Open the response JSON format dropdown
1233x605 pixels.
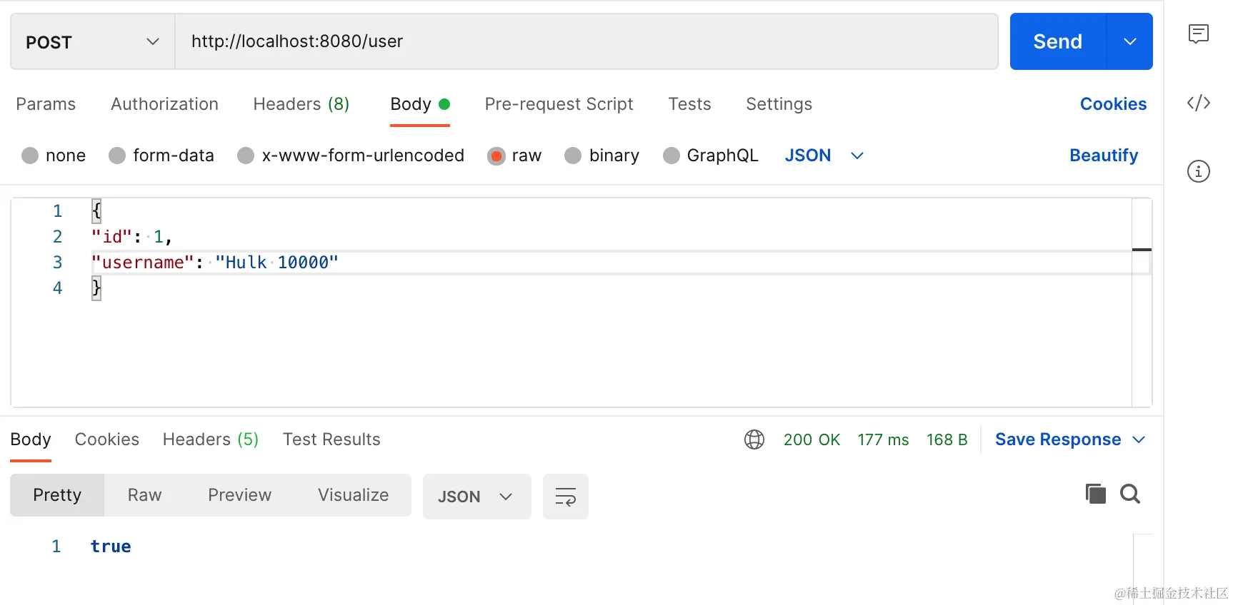pyautogui.click(x=476, y=497)
